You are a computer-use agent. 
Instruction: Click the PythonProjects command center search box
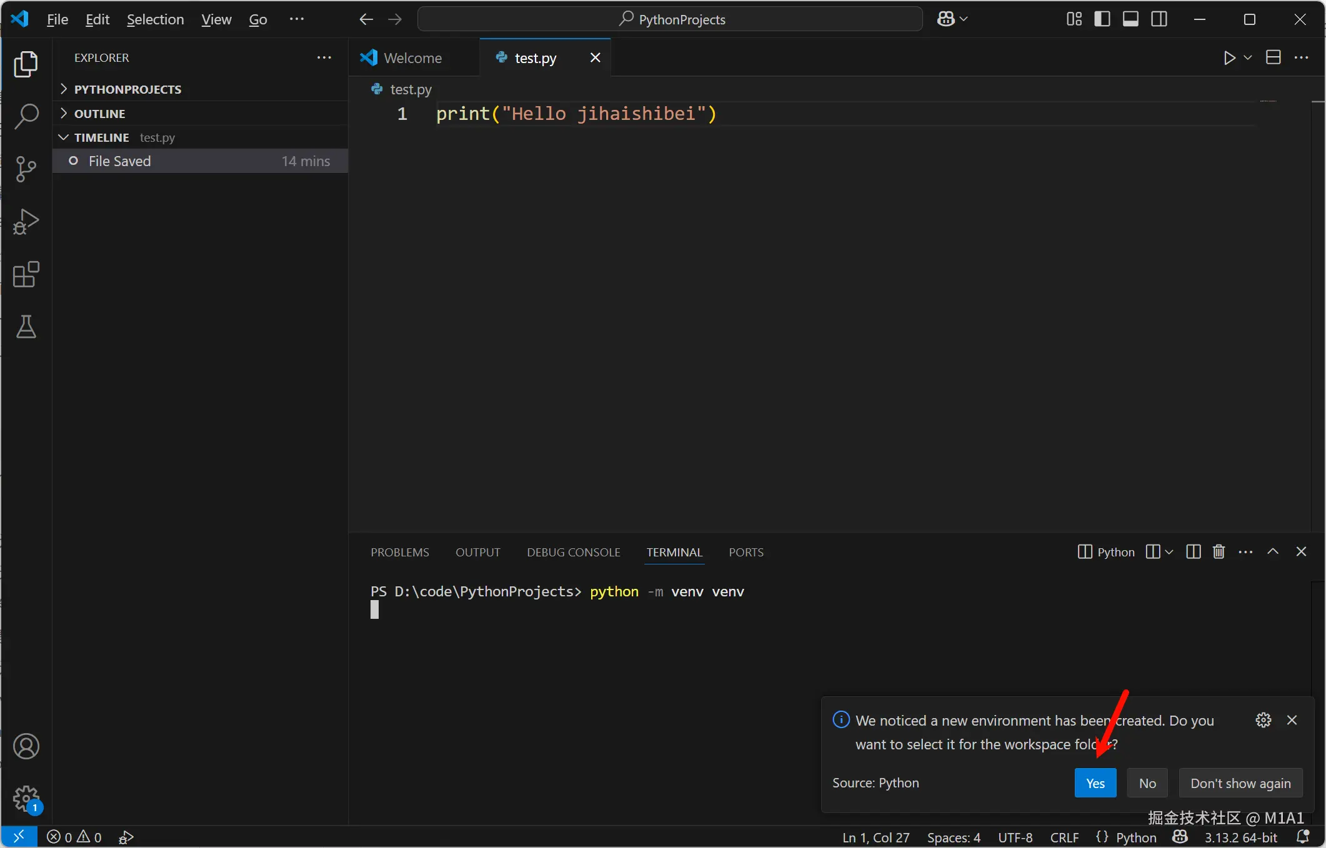point(670,19)
